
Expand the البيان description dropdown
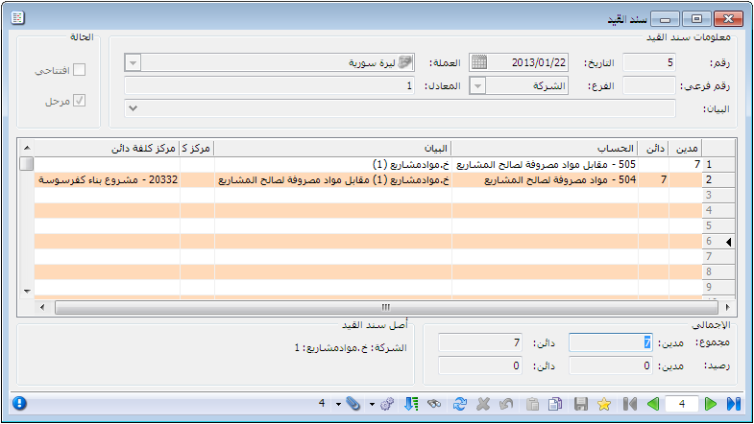(x=134, y=108)
